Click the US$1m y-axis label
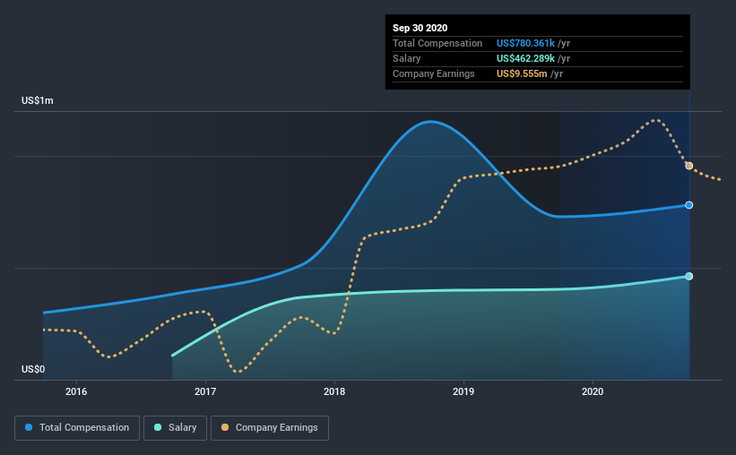 (37, 101)
